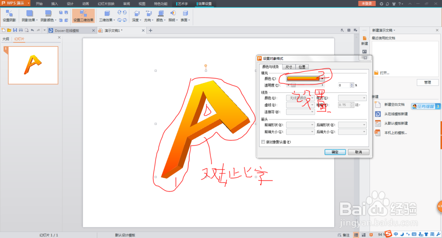Expand the 深度 depth dropdown
Viewport: 442px width, 238px height.
(137, 16)
